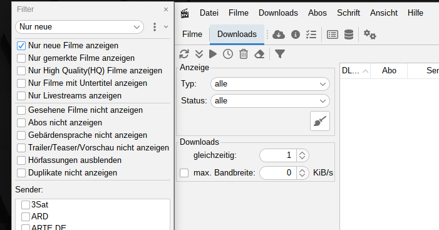
Task: Click the checklist icon in the toolbar
Action: 311,34
